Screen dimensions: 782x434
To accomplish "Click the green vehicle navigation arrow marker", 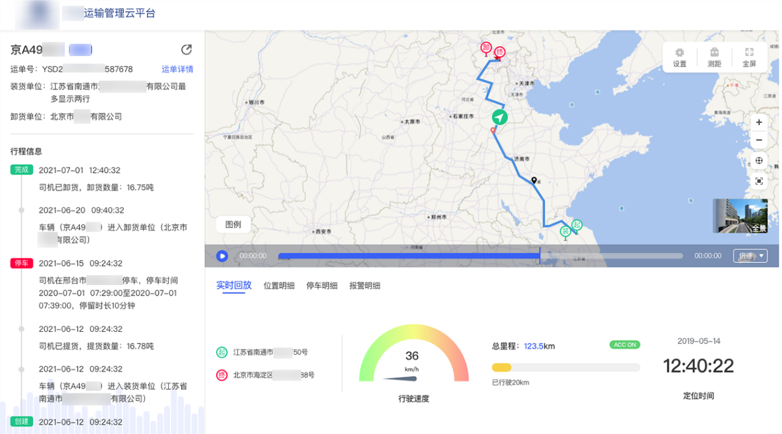I will pyautogui.click(x=499, y=117).
